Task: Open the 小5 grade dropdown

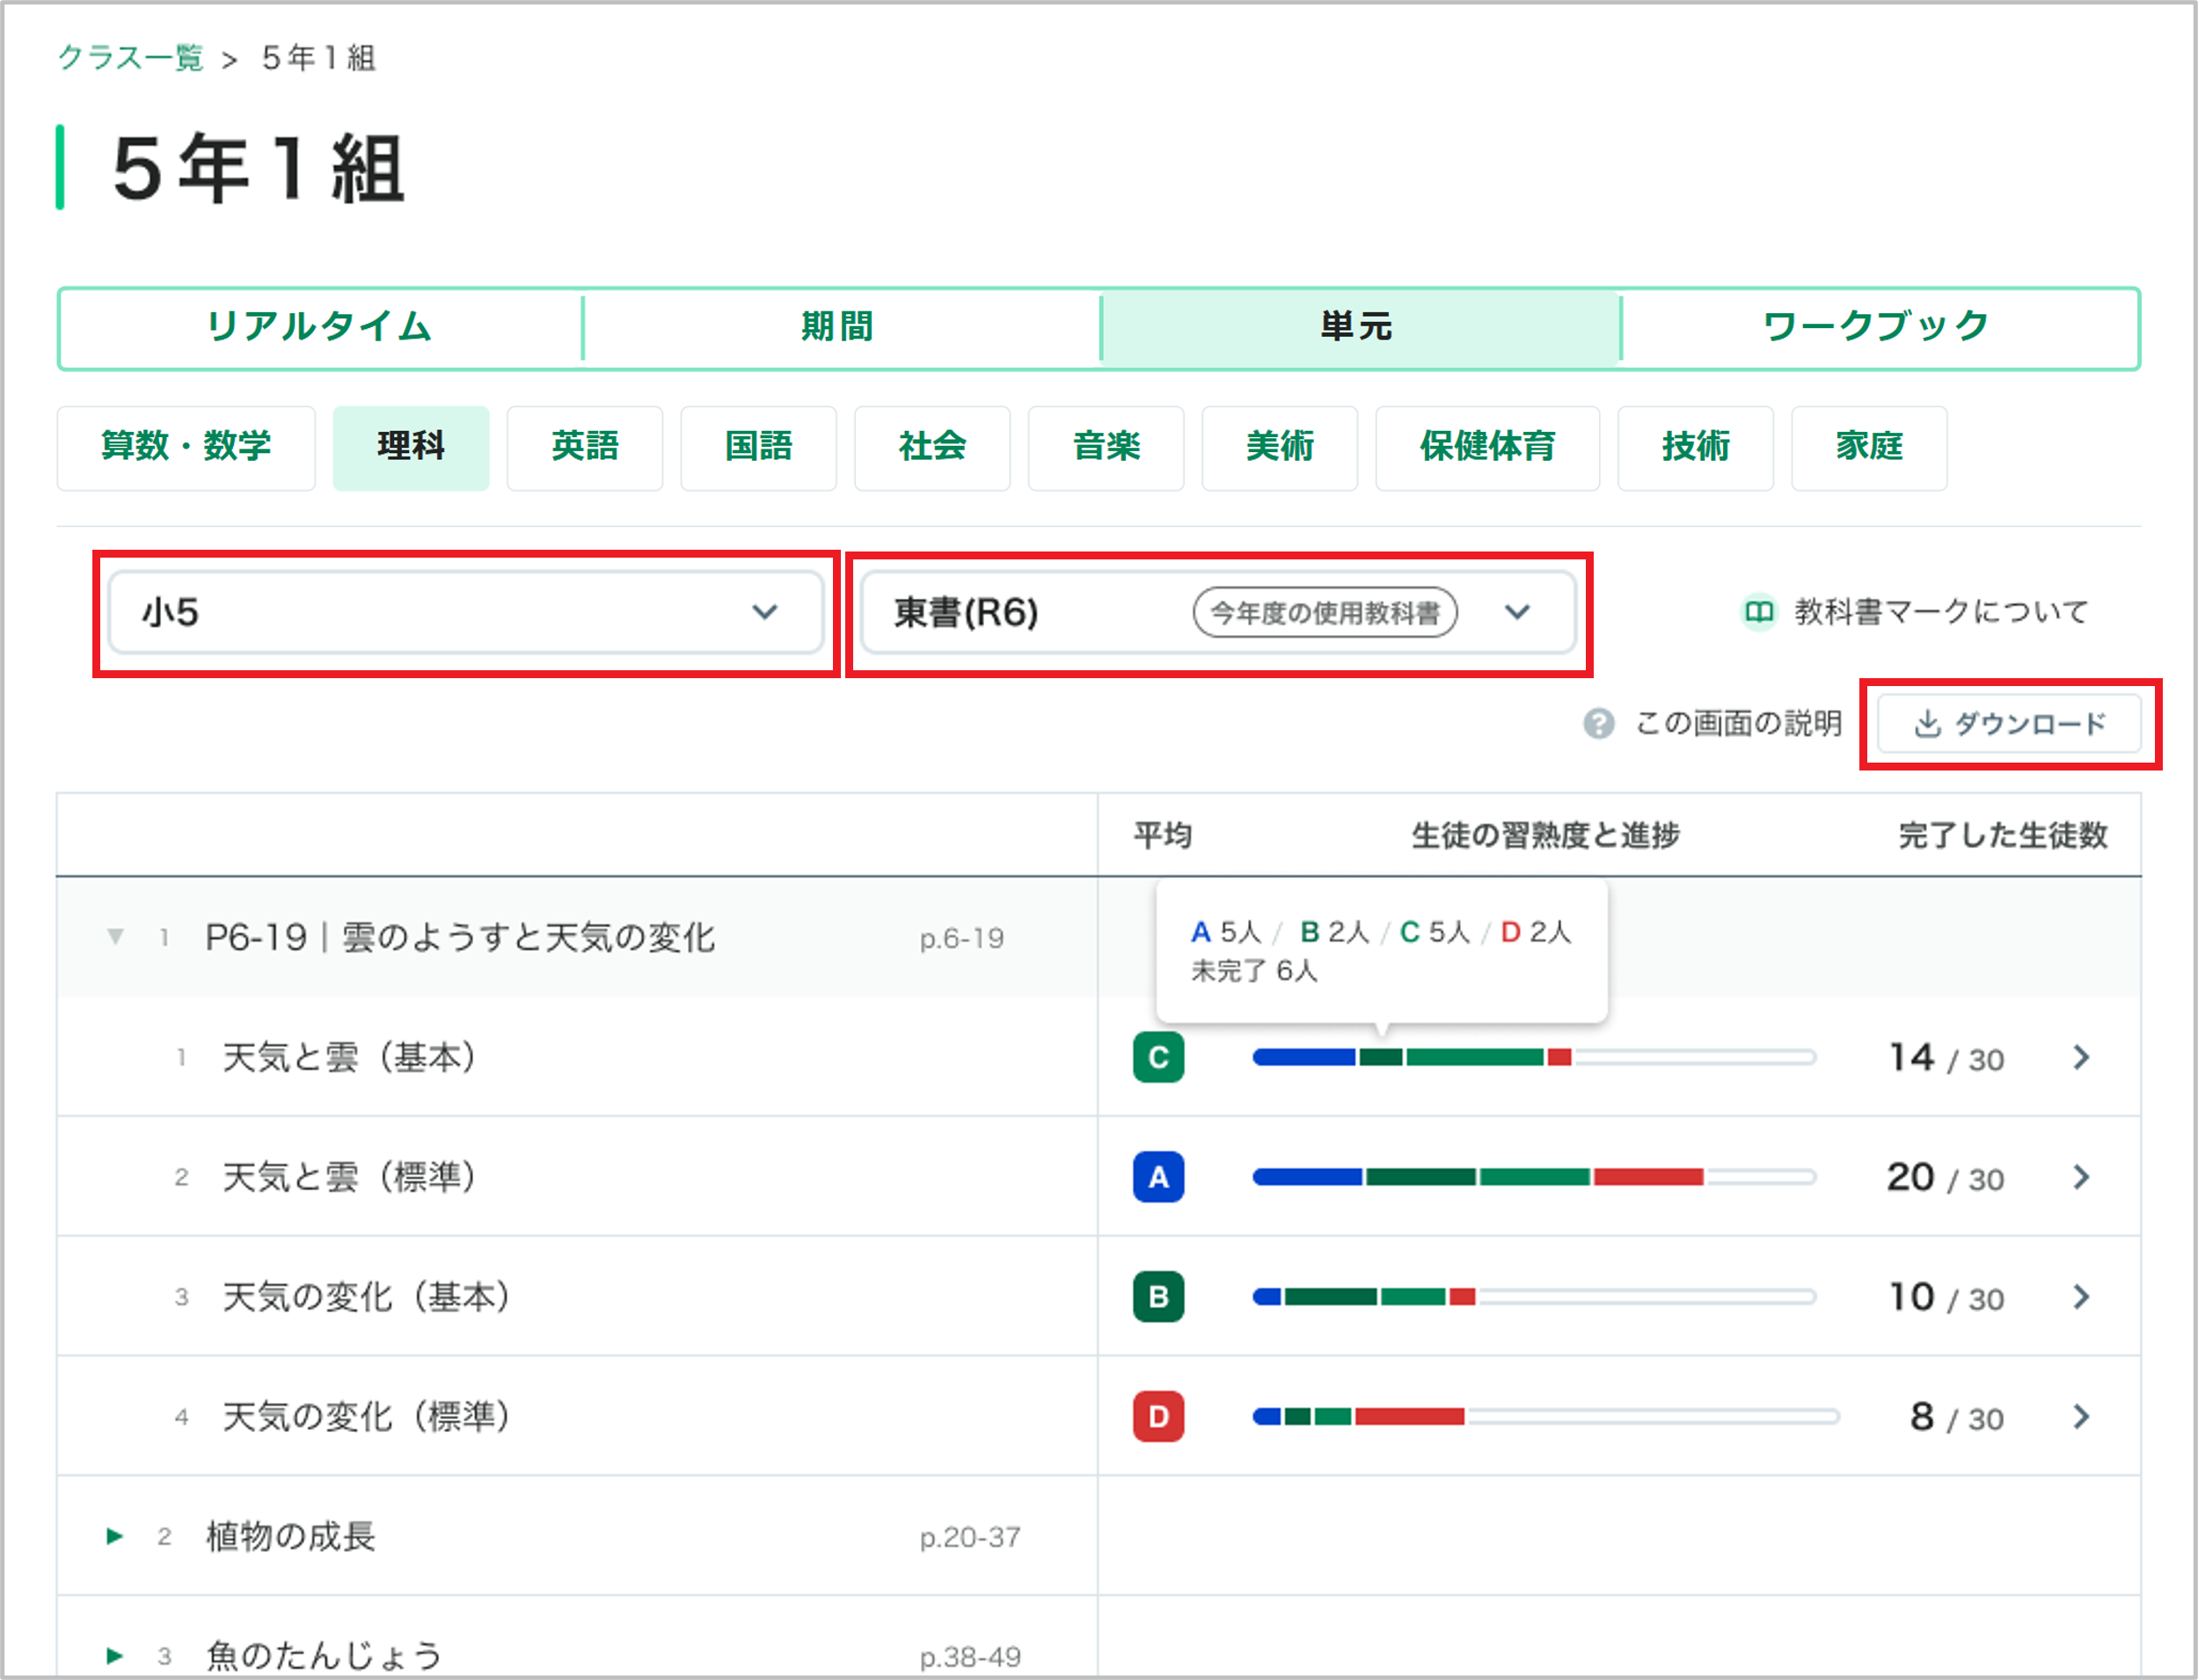Action: (466, 612)
